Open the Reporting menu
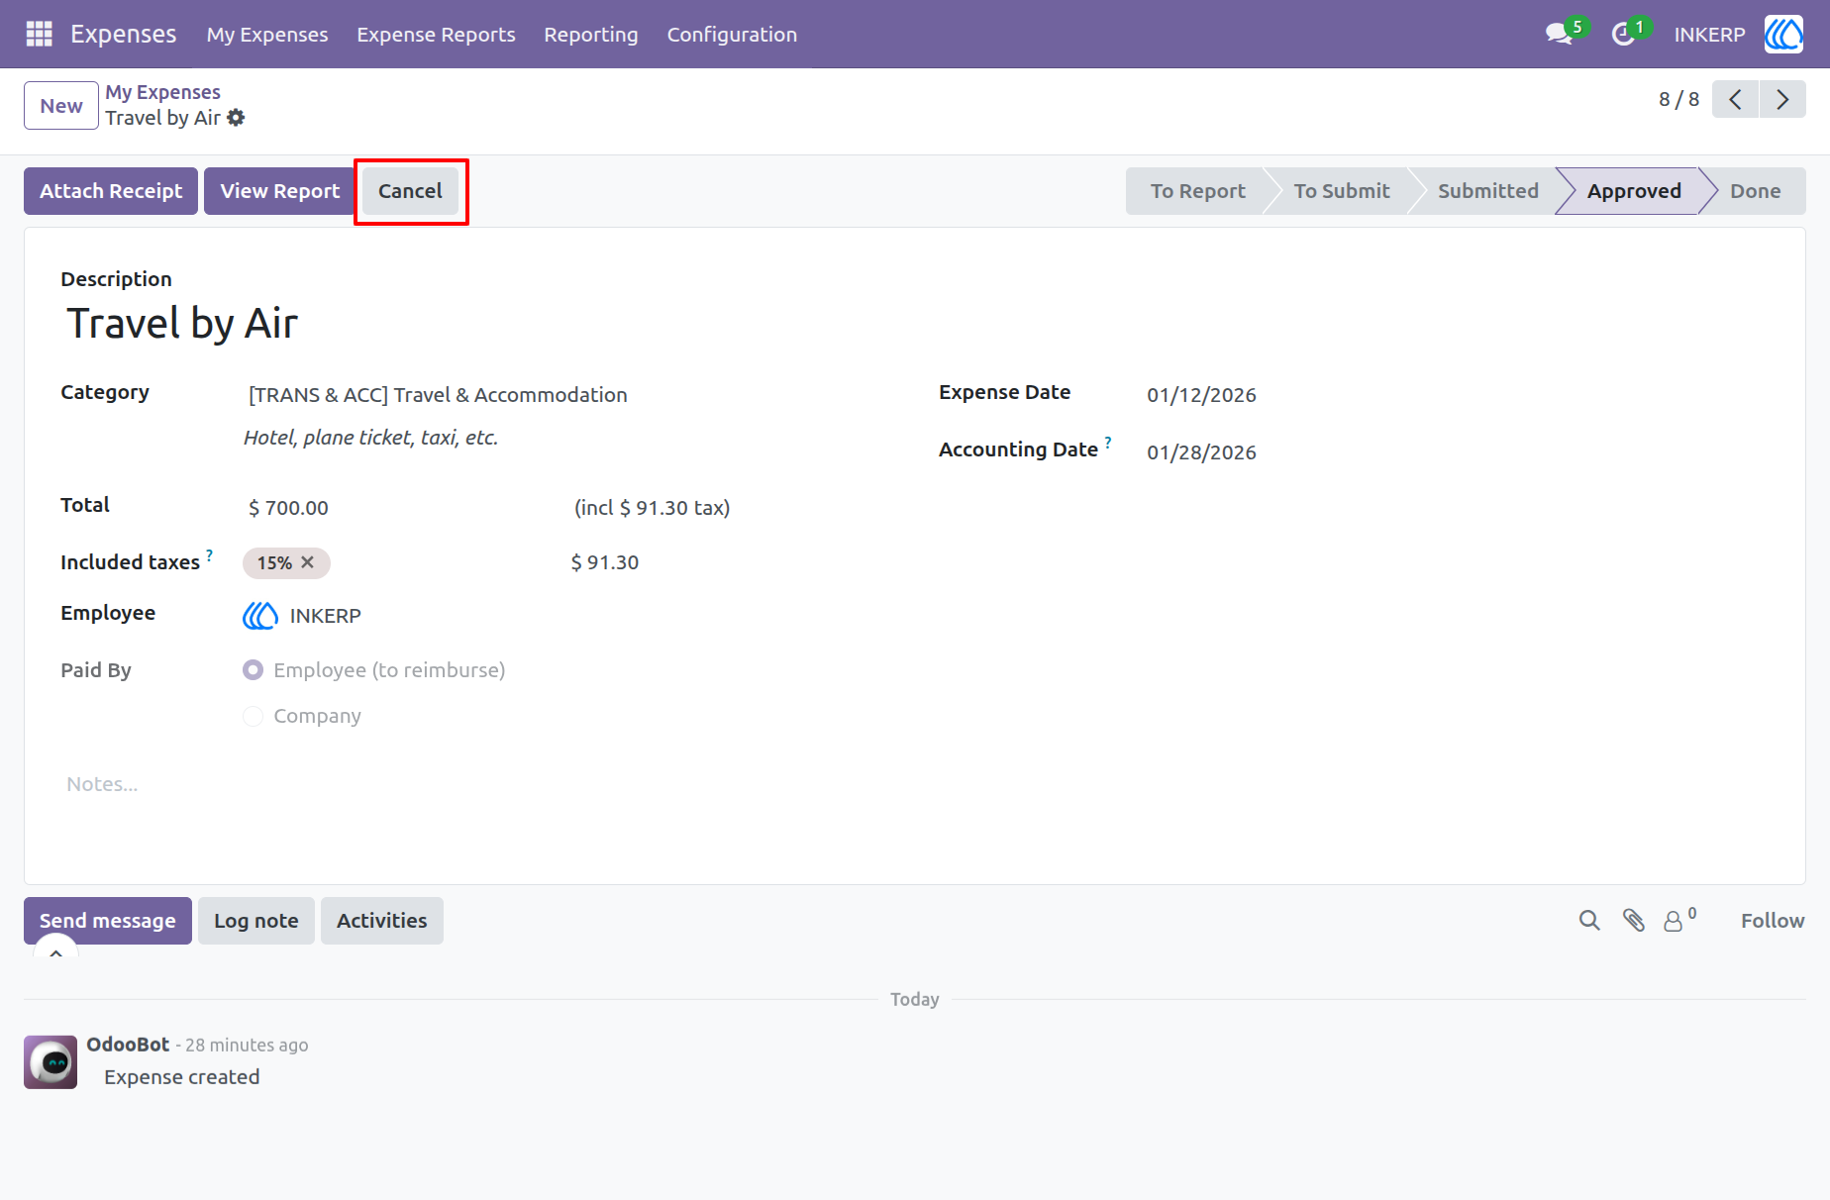The image size is (1830, 1200). point(591,35)
